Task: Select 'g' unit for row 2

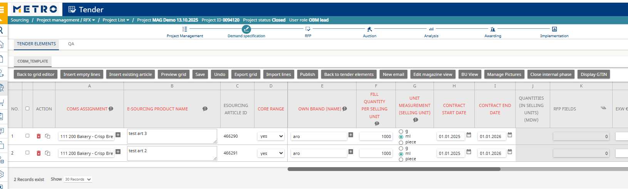Action: 401,148
